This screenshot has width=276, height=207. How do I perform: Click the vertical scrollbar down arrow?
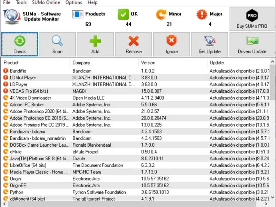click(x=273, y=197)
